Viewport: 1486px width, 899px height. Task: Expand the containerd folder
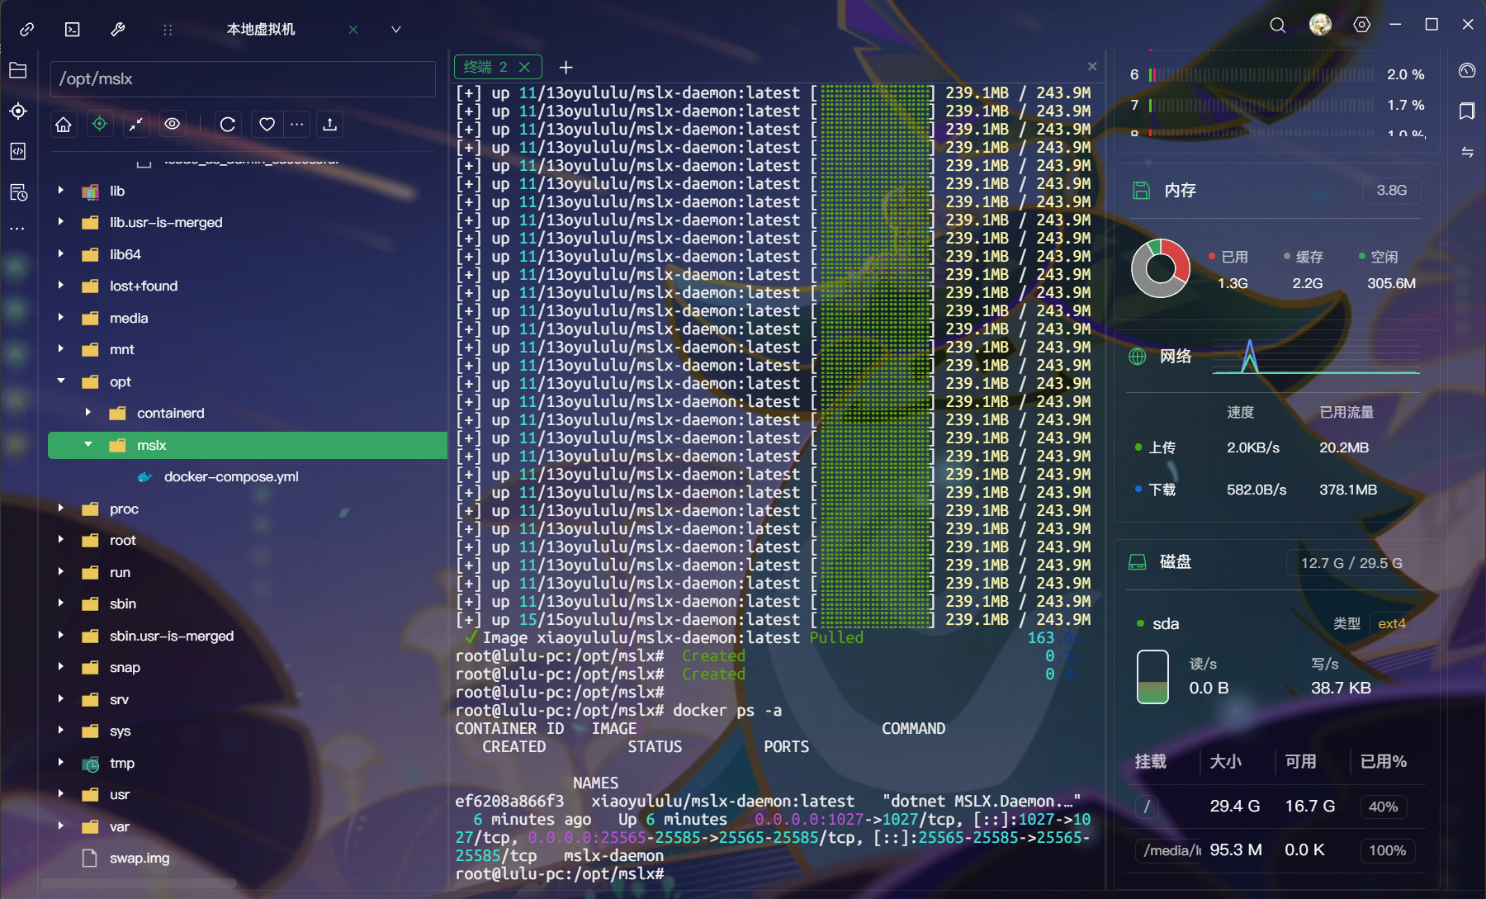pyautogui.click(x=88, y=413)
